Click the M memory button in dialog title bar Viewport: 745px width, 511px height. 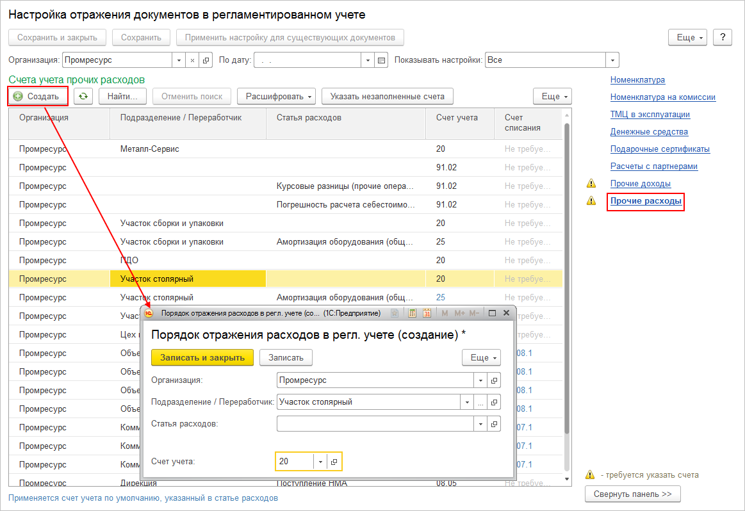click(445, 313)
